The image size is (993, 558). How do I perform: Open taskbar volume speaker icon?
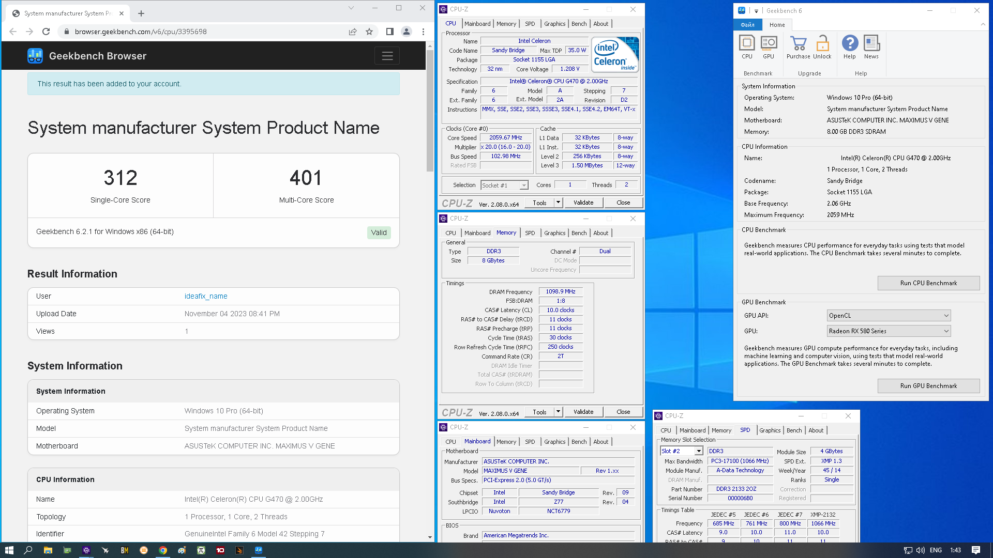tap(921, 550)
